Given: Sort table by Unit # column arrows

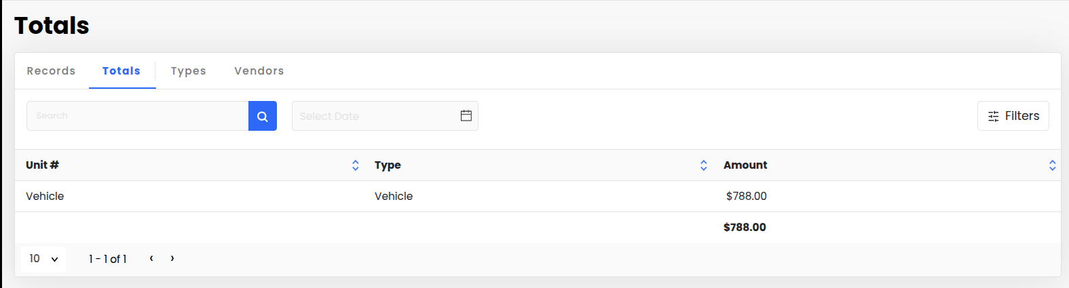Looking at the screenshot, I should (x=355, y=165).
